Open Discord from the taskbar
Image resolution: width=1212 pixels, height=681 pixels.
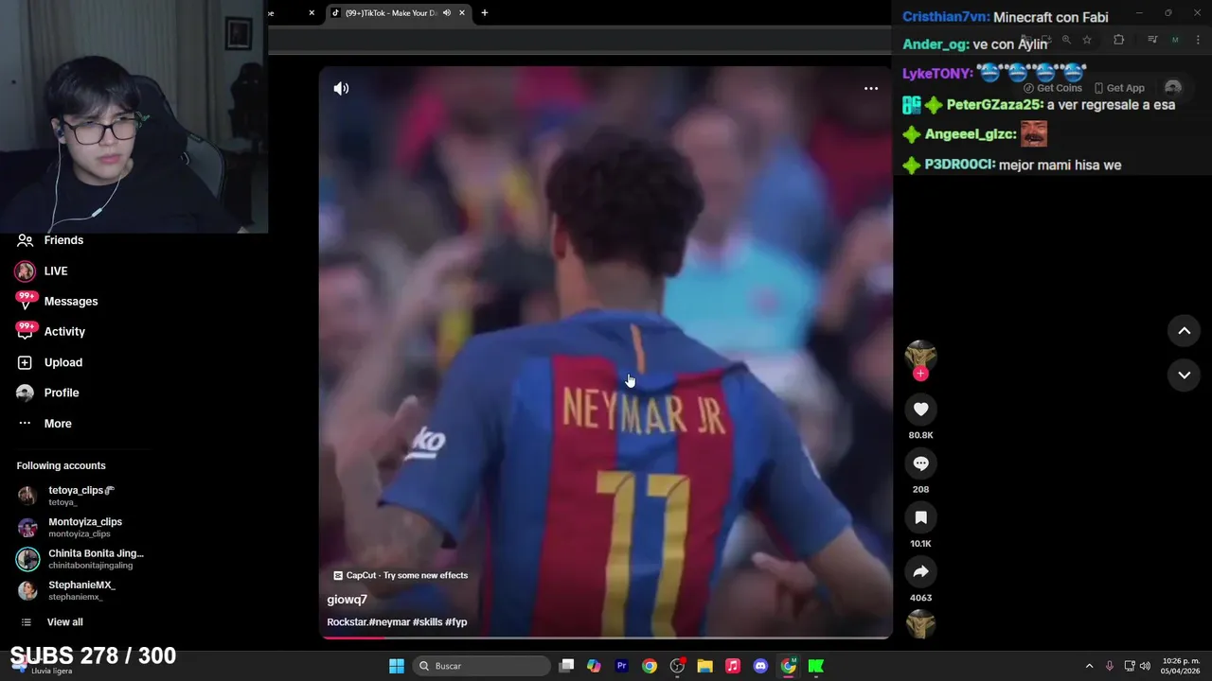pos(760,666)
